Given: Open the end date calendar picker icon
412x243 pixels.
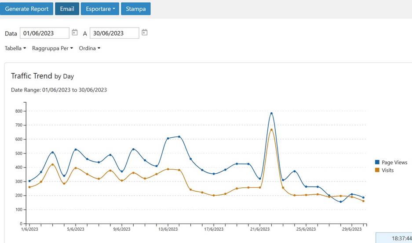Looking at the screenshot, I should (x=145, y=32).
